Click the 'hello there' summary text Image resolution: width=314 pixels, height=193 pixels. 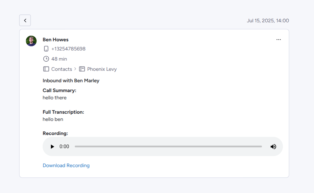[x=55, y=98]
